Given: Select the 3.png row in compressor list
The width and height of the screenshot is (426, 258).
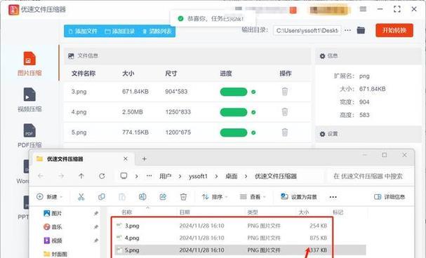Looking at the screenshot, I should (187, 92).
